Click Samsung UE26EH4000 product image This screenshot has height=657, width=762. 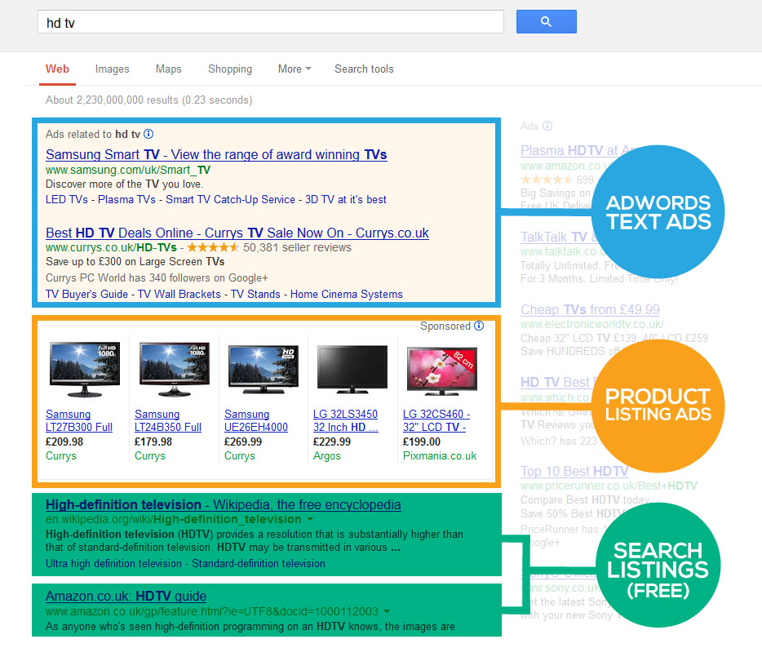[x=264, y=369]
